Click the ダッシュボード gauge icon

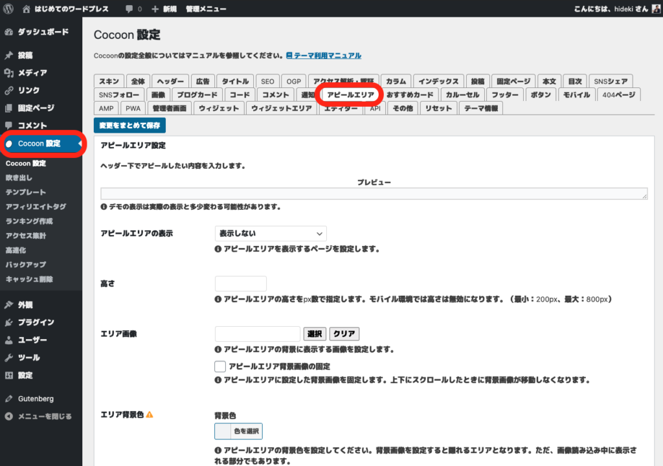tap(9, 32)
